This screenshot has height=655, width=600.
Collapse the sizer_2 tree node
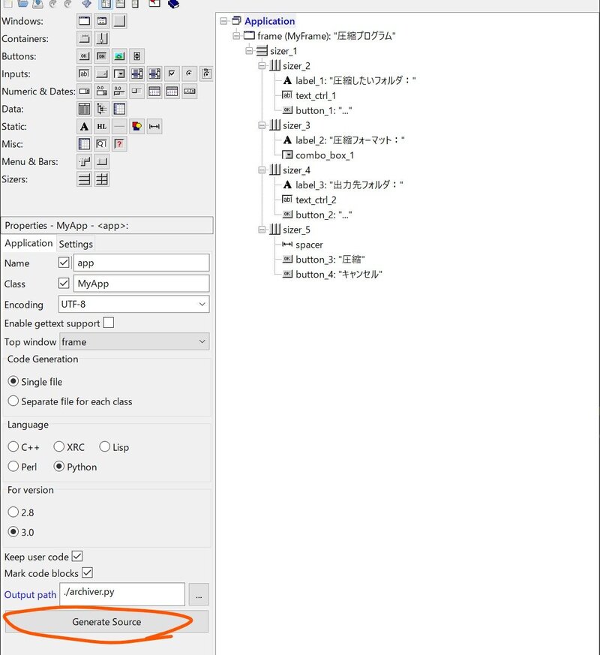tap(262, 66)
